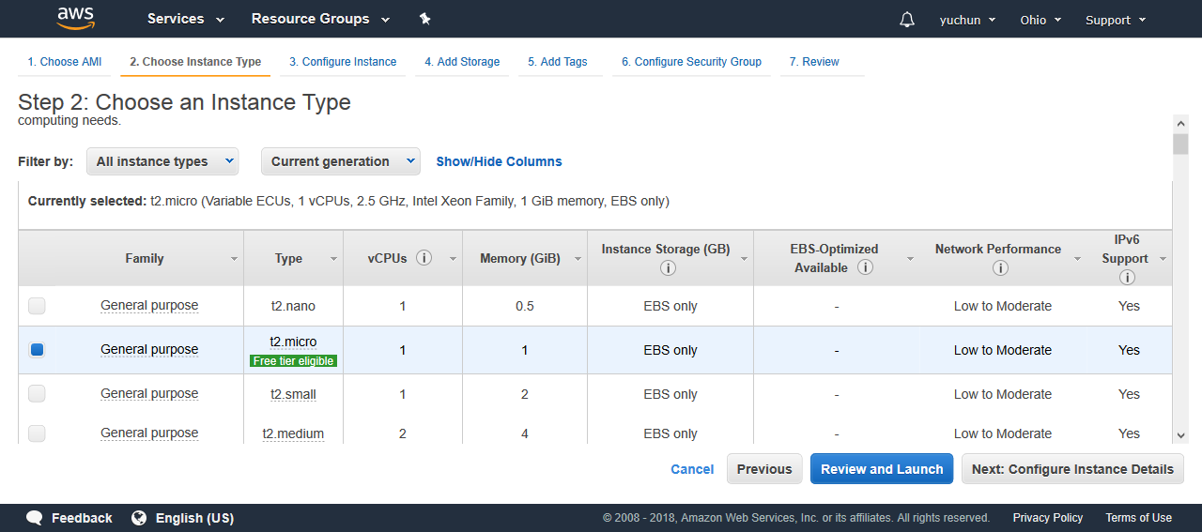Open the Current generation filter dropdown
Screen dimensions: 1202x532
click(341, 161)
